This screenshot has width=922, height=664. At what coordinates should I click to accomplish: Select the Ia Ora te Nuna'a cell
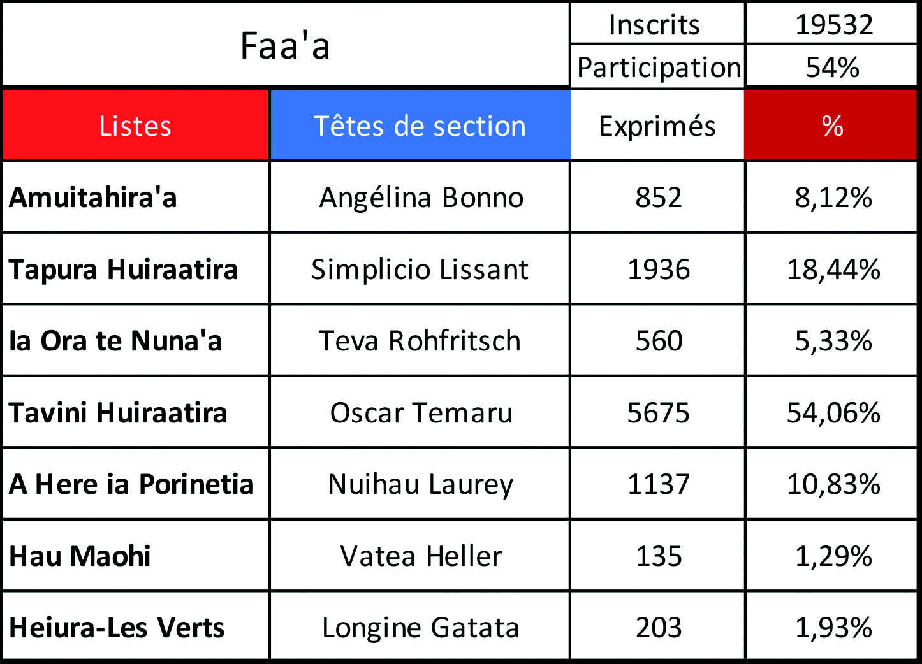click(115, 341)
